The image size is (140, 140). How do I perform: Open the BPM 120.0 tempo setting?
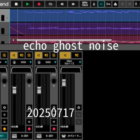(x=85, y=4)
